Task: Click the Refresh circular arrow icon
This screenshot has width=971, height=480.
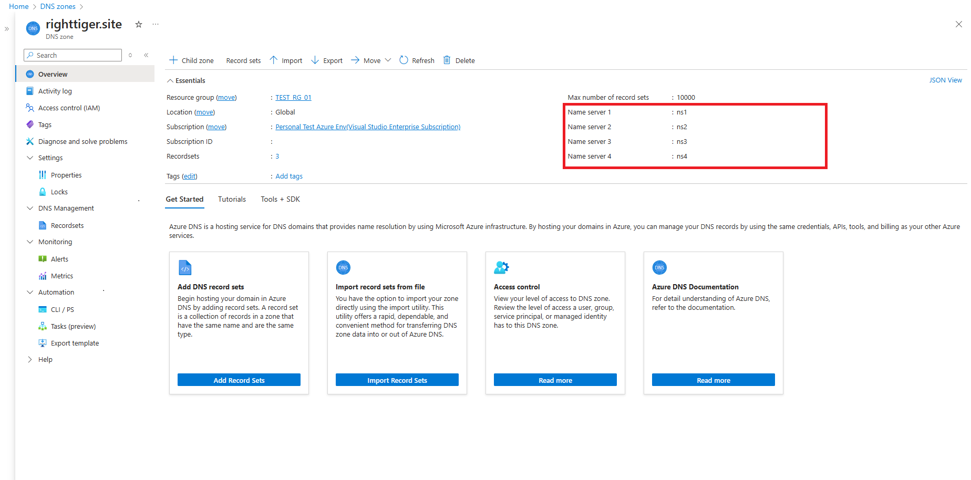Action: point(404,60)
